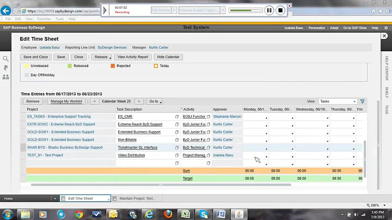This screenshot has height=220, width=392.
Task: Click the horizontal table scrollbar
Action: coord(161,185)
